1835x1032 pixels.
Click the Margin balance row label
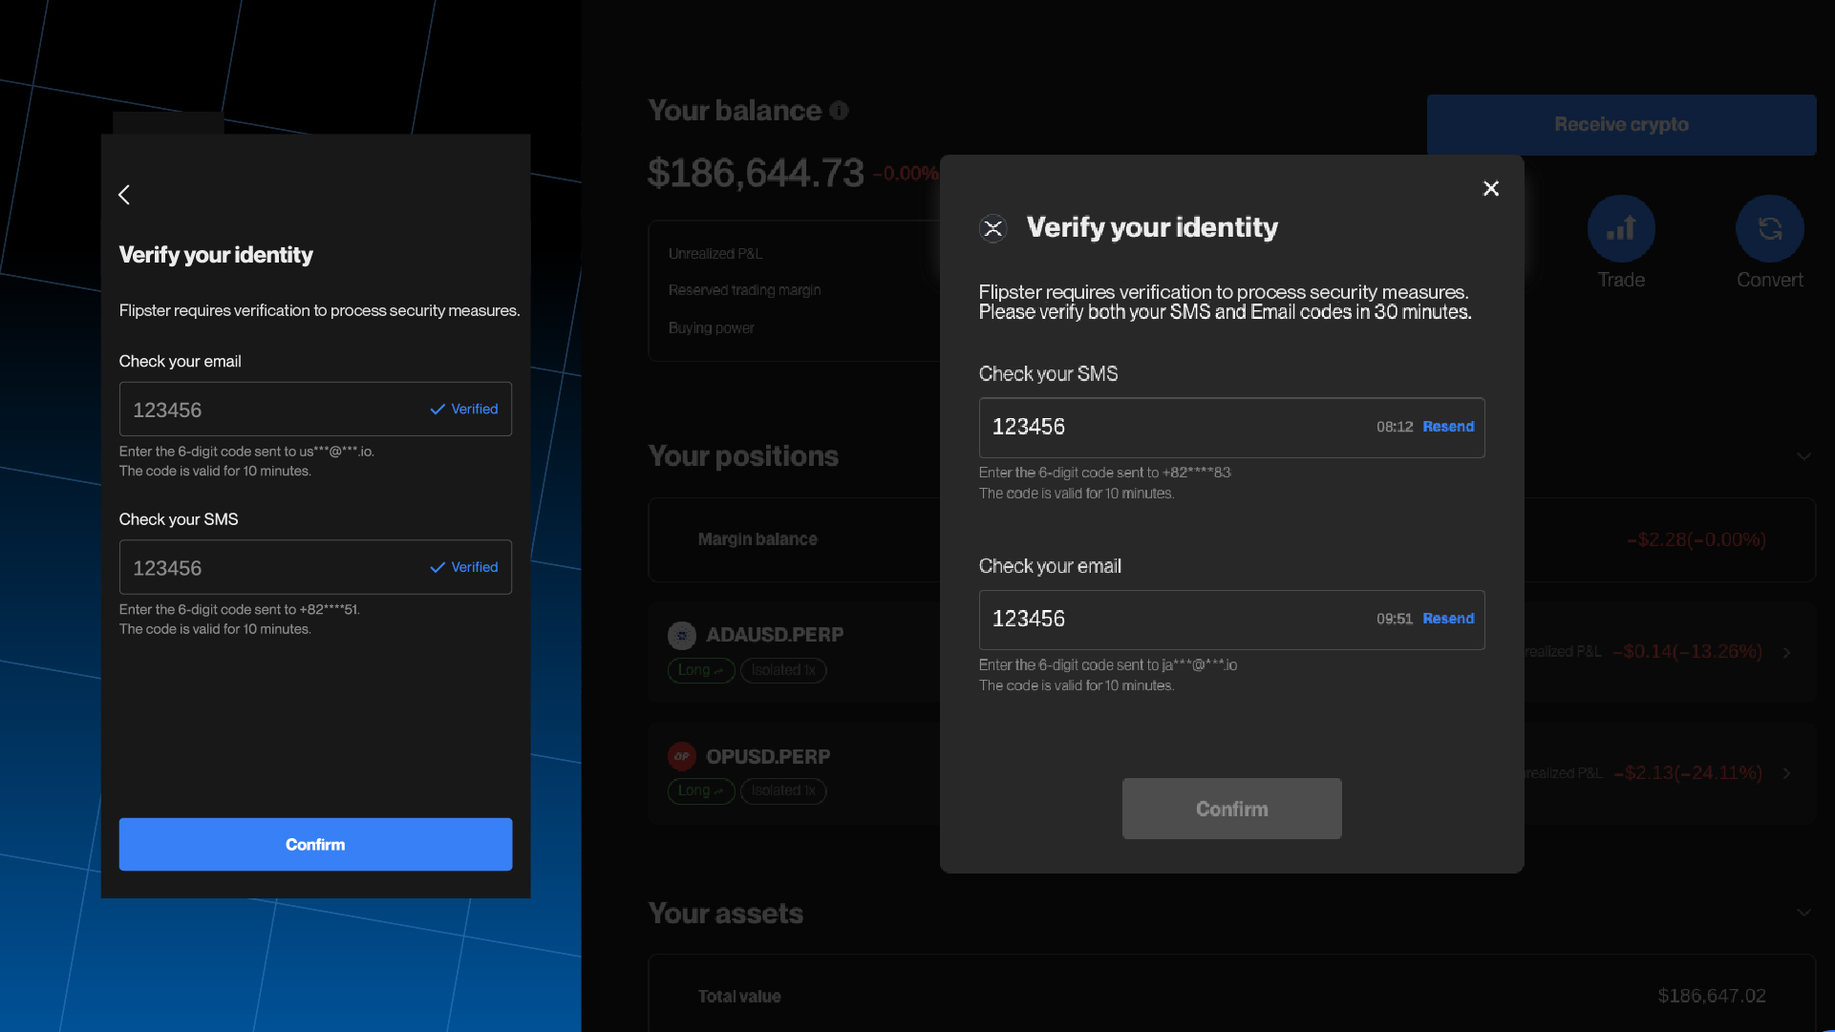[x=757, y=539]
